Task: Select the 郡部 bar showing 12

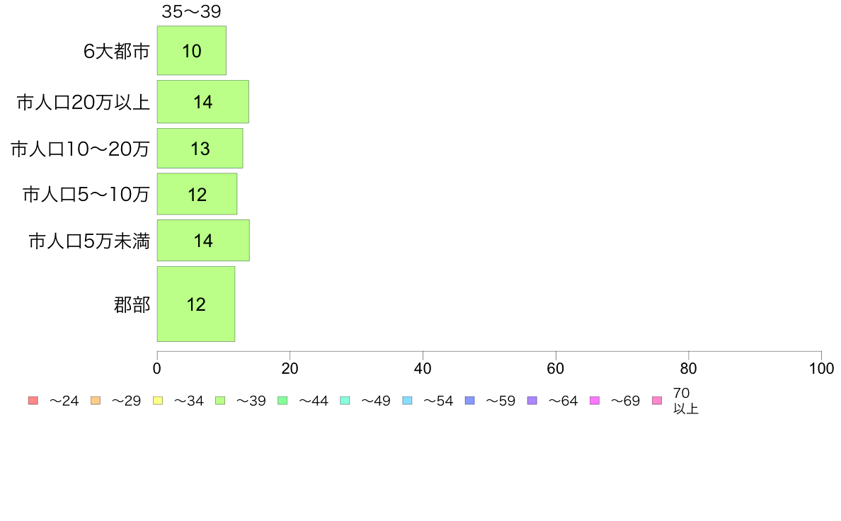Action: tap(196, 304)
